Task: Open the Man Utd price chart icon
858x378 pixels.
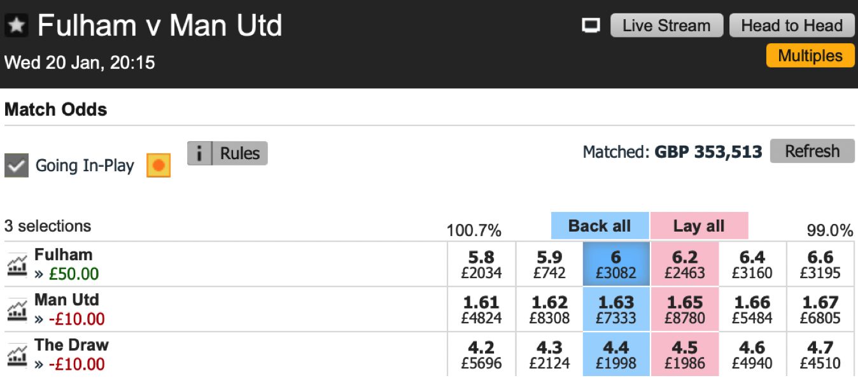Action: (17, 310)
